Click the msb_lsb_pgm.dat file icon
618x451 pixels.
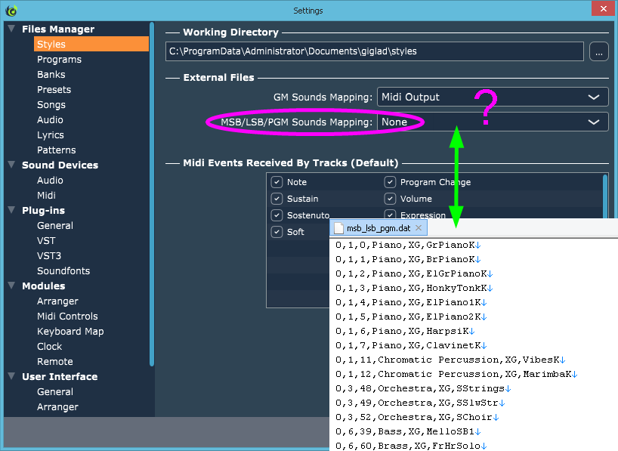pyautogui.click(x=338, y=228)
